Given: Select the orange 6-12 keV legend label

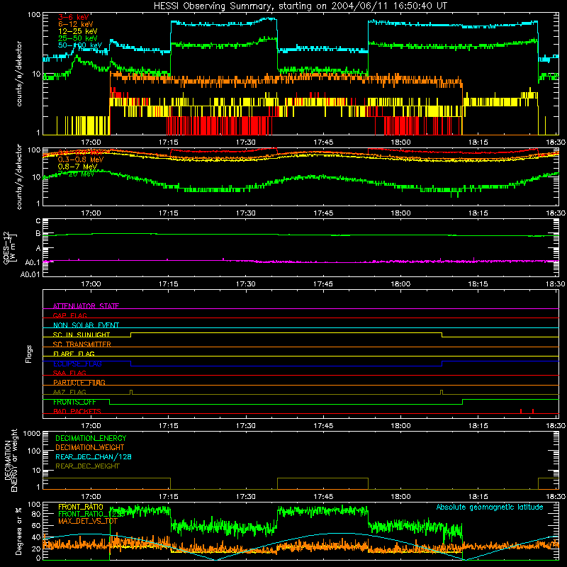Looking at the screenshot, I should coord(76,24).
